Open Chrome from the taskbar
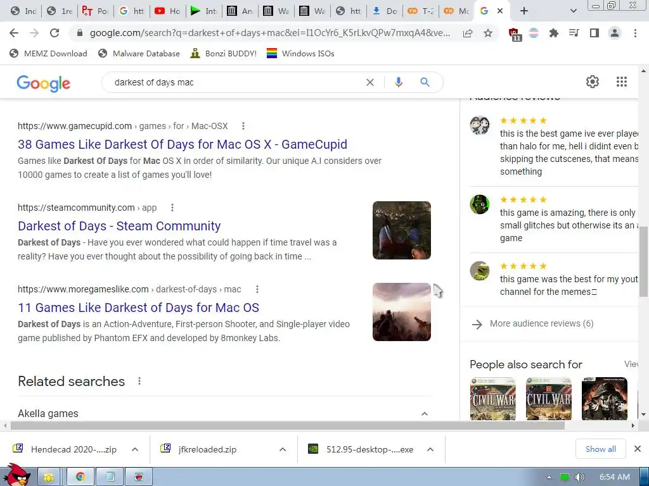 click(80, 477)
